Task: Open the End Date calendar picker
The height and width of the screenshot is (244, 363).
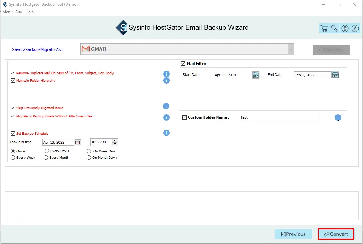Action: click(336, 75)
